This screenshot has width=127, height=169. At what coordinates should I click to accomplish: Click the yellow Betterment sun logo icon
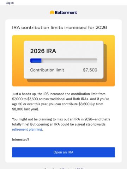pyautogui.click(x=52, y=12)
